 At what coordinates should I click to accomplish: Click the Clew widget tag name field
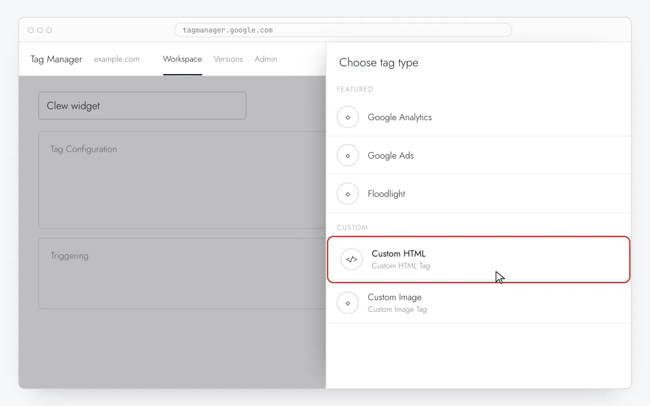click(x=142, y=106)
